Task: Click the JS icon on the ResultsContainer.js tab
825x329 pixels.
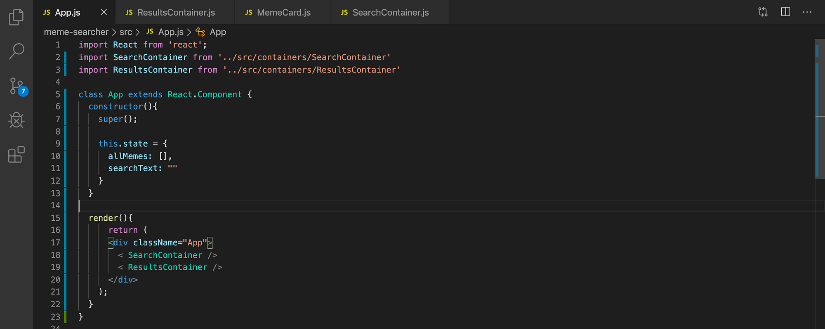Action: point(129,12)
